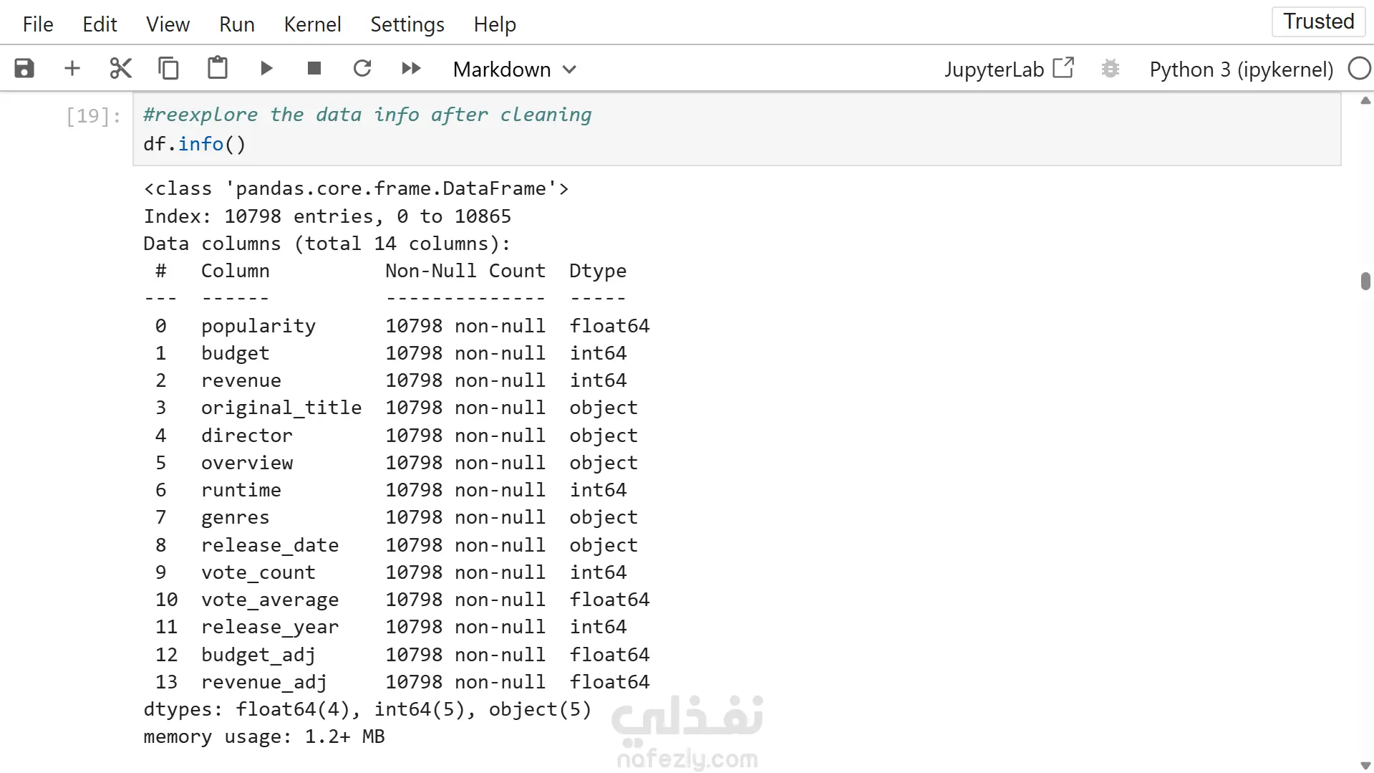Viewport: 1374px width, 773px height.
Task: Click the 'Index: 10798 entries, 0 to 10865' line
Action: tap(327, 216)
